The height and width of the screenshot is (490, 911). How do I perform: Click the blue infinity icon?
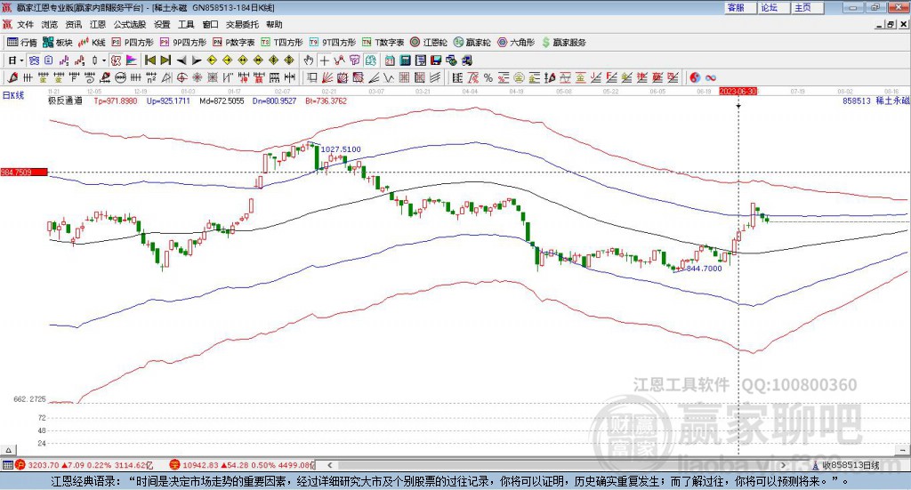tap(710, 77)
